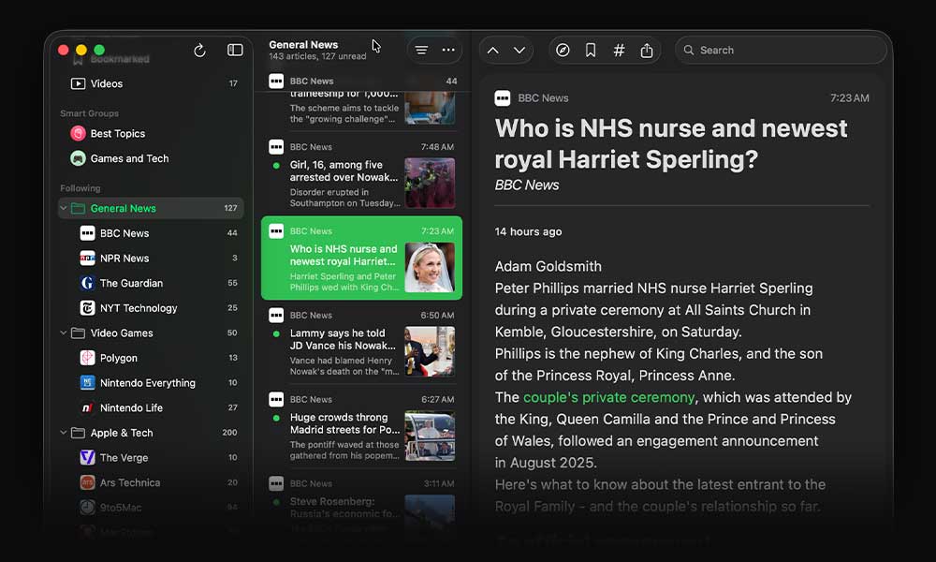The height and width of the screenshot is (562, 936).
Task: Click the Harriet Sperling bride thumbnail
Action: pos(430,267)
